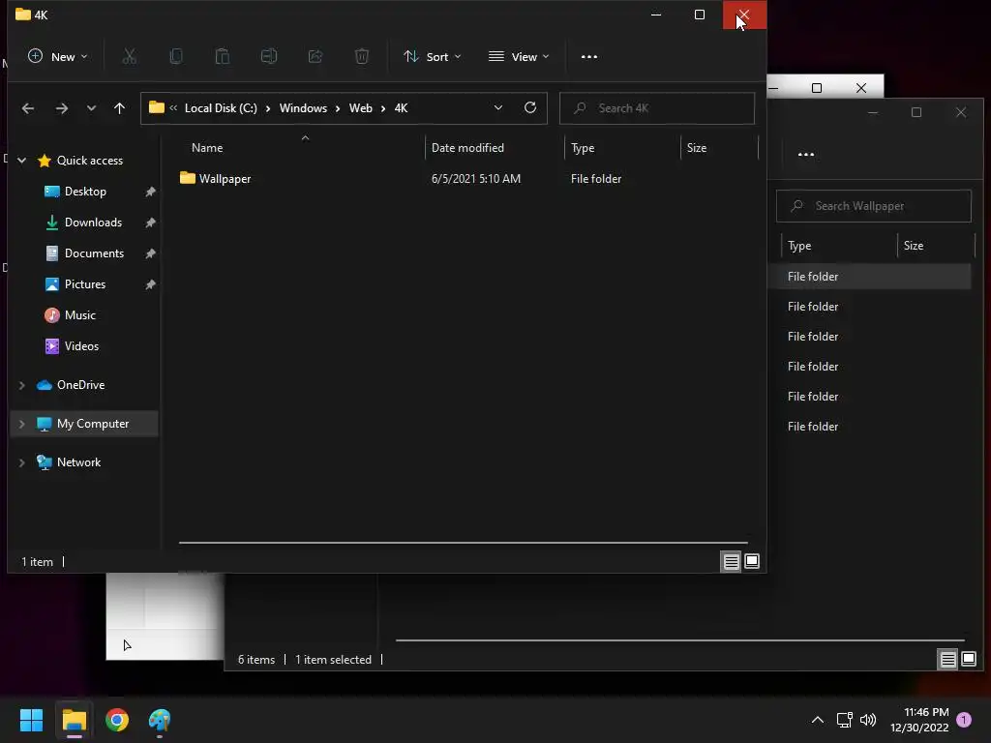991x743 pixels.
Task: Click File Explorer on the taskbar
Action: 74,720
